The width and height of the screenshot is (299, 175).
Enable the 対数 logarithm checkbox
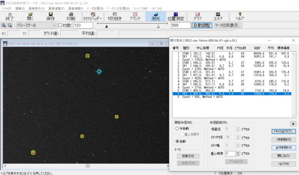60,25
